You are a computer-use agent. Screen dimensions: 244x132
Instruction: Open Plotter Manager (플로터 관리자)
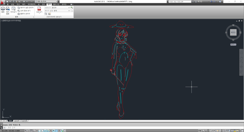click(25, 14)
